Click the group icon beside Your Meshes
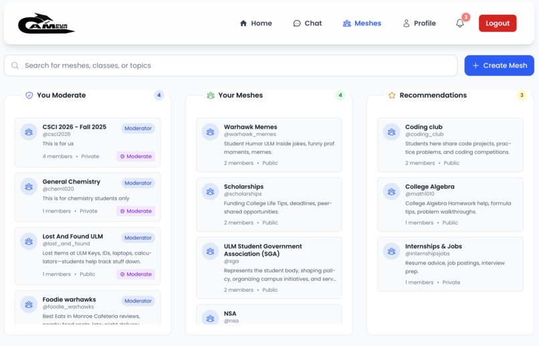Image resolution: width=539 pixels, height=346 pixels. 211,95
